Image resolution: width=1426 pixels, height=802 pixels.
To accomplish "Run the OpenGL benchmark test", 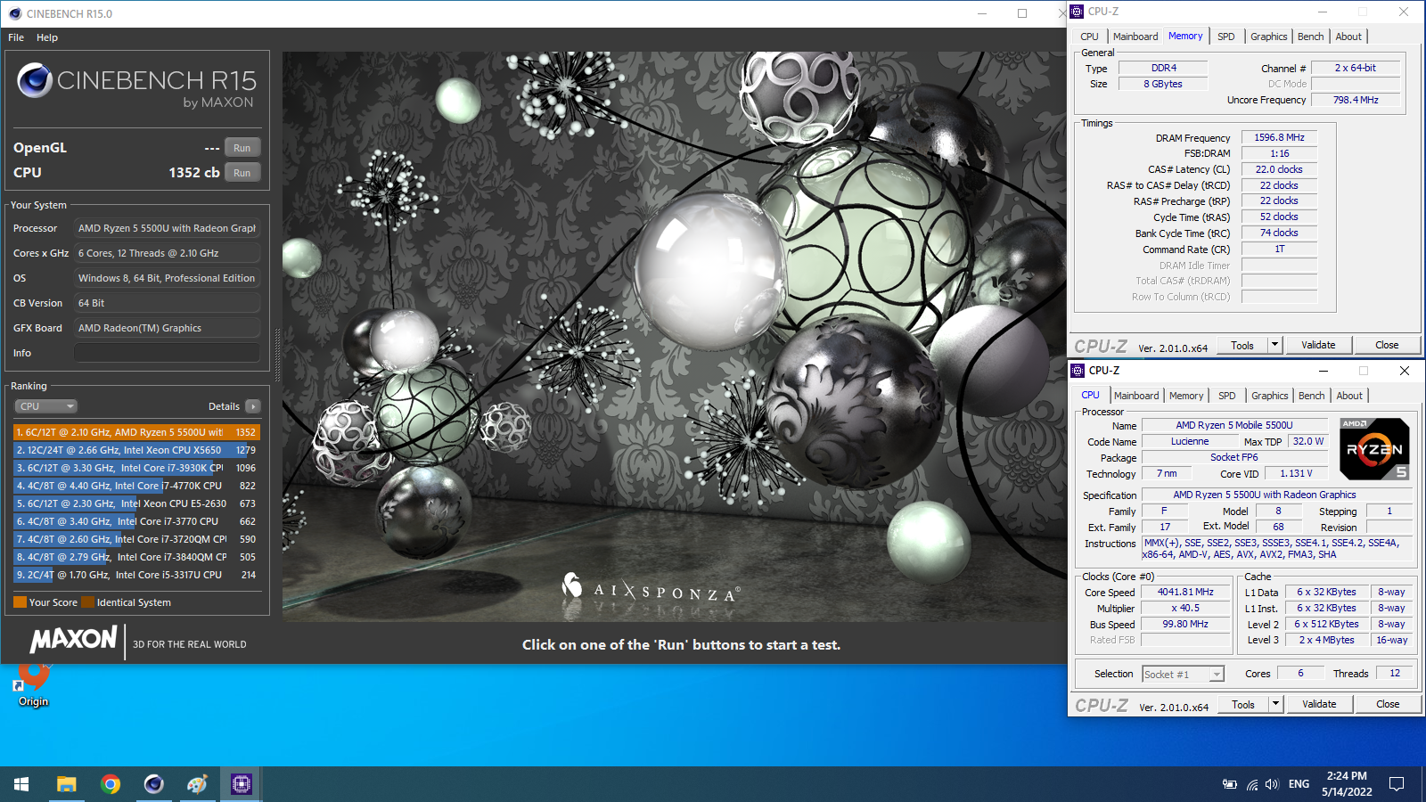I will click(242, 148).
